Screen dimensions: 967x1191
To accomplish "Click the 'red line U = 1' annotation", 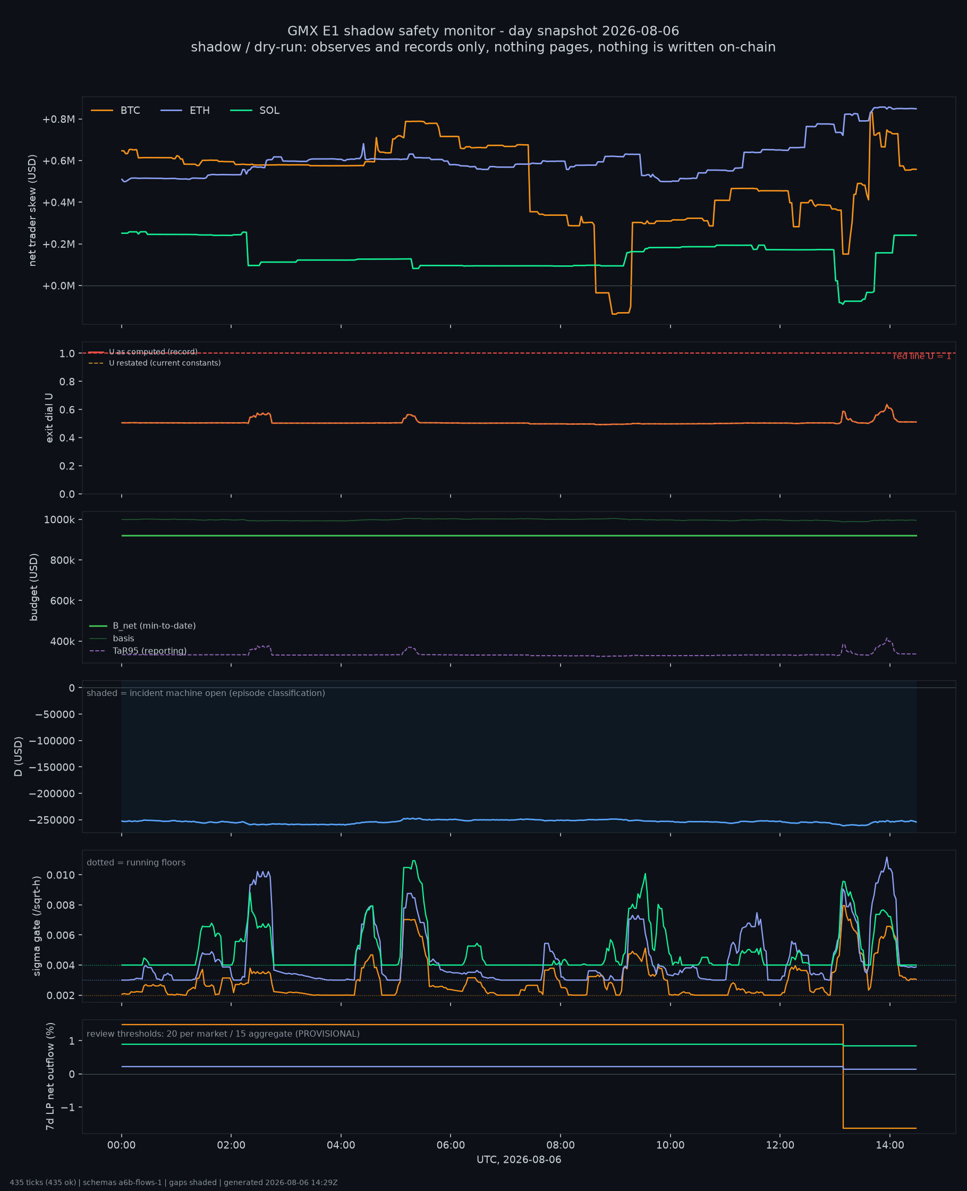I will pos(922,356).
